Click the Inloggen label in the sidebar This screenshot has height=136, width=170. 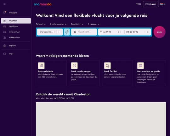(x=13, y=13)
